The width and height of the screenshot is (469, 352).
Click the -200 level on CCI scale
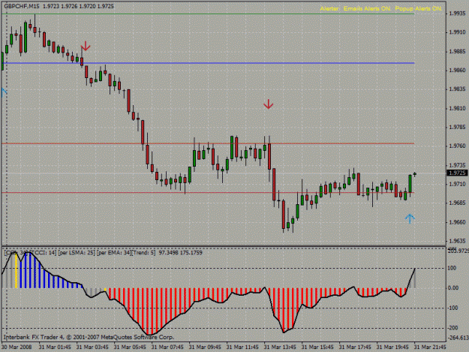tap(452, 328)
